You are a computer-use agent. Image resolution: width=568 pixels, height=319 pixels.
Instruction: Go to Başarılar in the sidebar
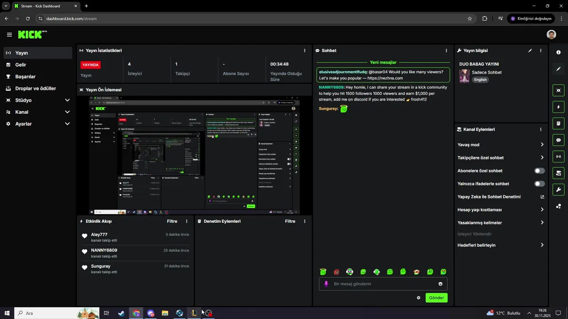(38, 77)
